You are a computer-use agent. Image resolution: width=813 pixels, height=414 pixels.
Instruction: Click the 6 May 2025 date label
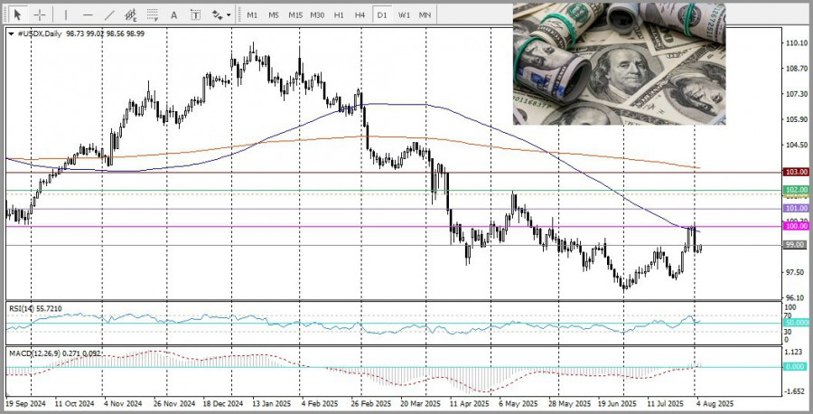pyautogui.click(x=518, y=403)
